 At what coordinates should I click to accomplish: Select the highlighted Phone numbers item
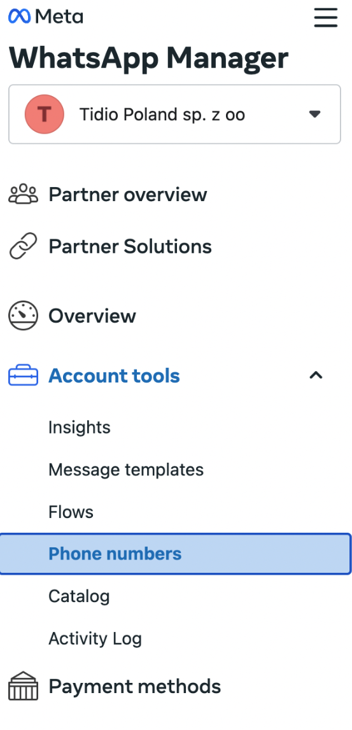[x=175, y=554]
